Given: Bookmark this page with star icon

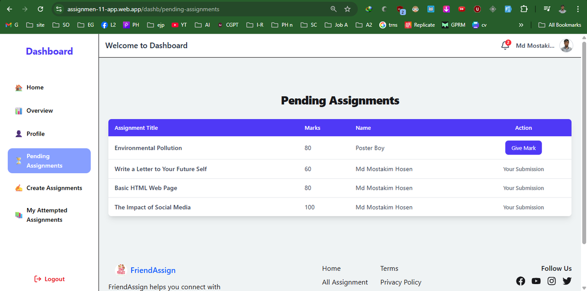Looking at the screenshot, I should pyautogui.click(x=348, y=9).
